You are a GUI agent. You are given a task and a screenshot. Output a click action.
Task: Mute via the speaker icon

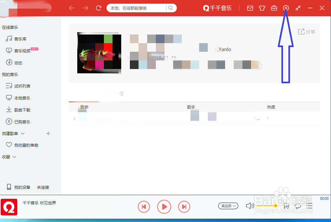tap(250, 206)
